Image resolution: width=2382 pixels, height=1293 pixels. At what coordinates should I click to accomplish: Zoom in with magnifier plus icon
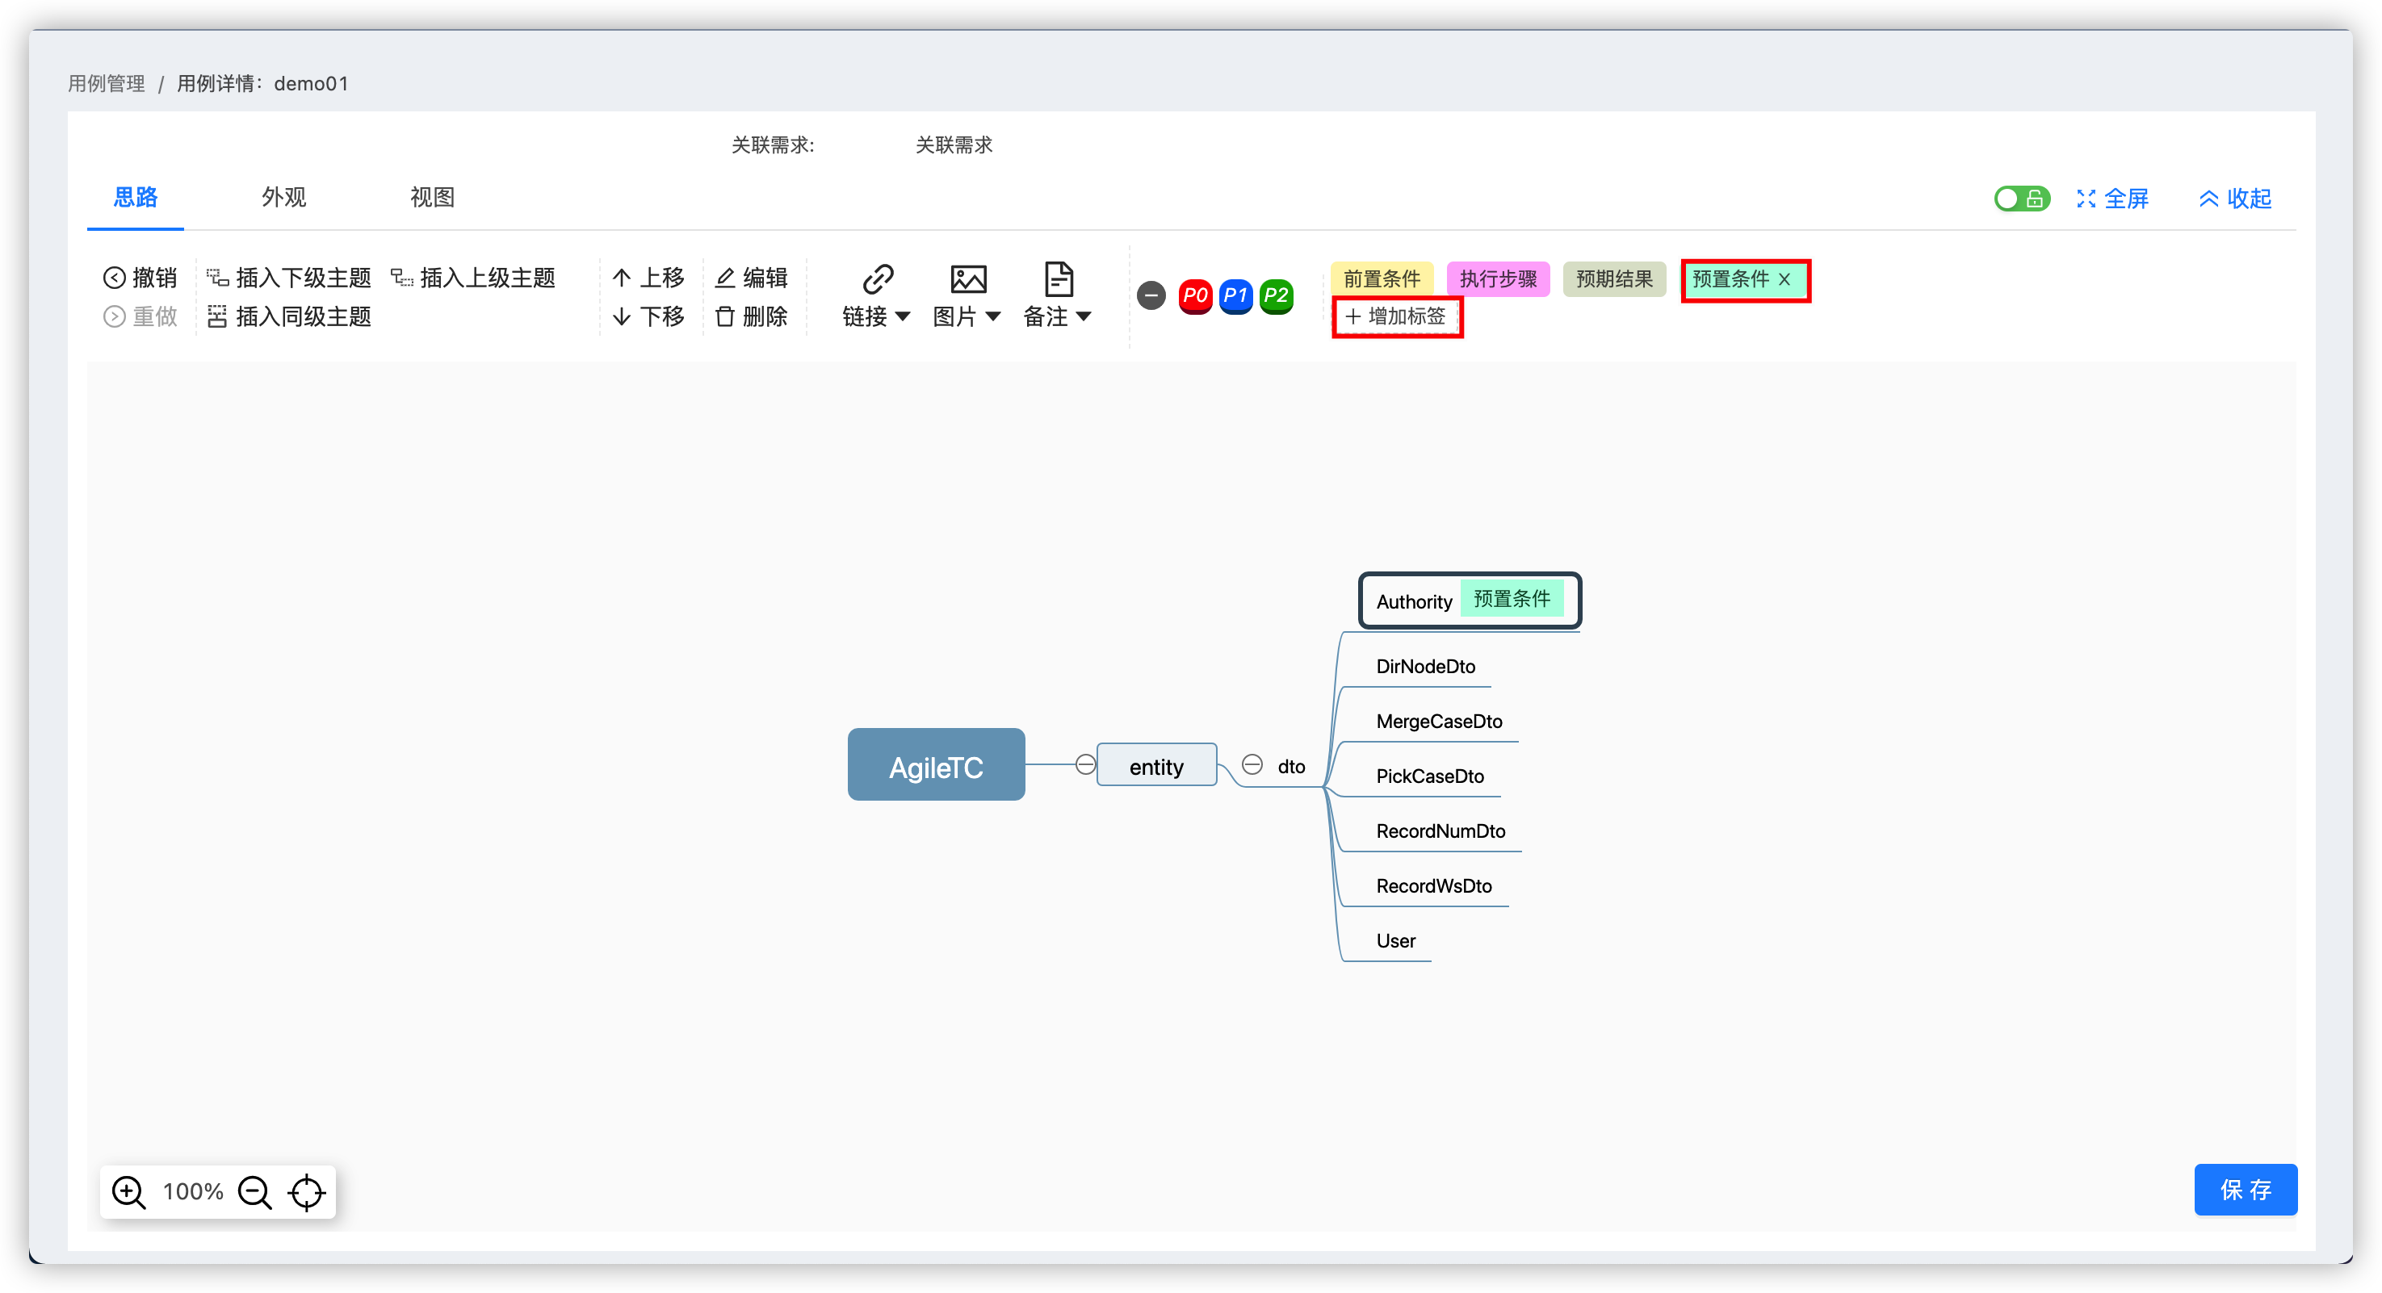(128, 1192)
